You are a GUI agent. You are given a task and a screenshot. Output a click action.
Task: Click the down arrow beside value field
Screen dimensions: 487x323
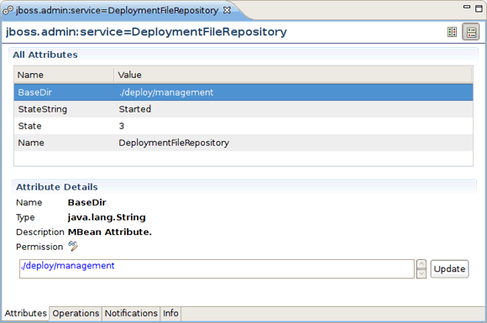click(422, 274)
